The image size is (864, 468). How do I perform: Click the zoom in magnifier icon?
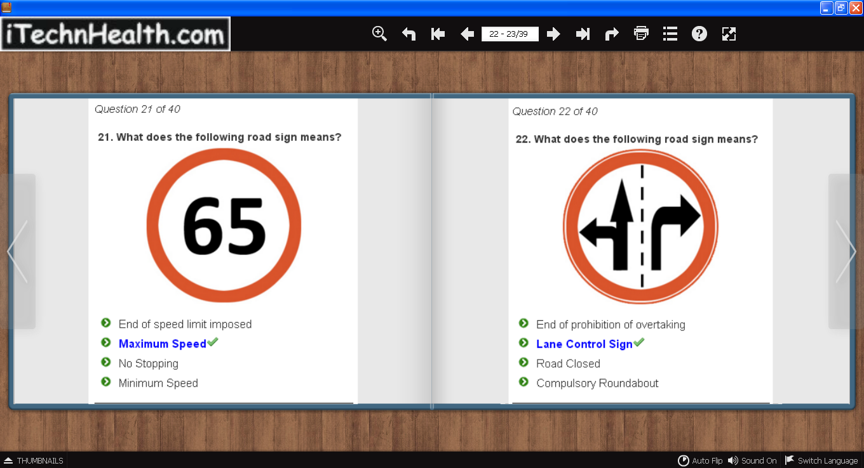point(379,34)
